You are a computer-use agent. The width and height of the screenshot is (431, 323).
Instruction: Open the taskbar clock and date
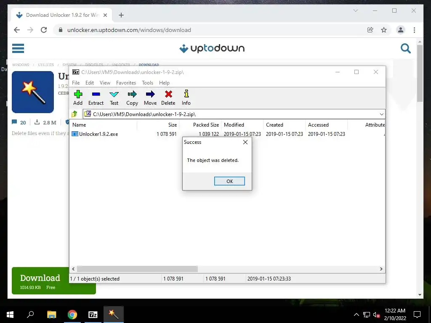[x=395, y=315]
